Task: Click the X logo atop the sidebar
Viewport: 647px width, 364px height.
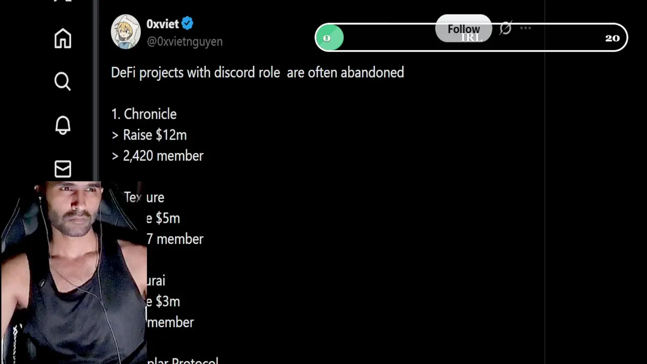Action: (x=63, y=2)
